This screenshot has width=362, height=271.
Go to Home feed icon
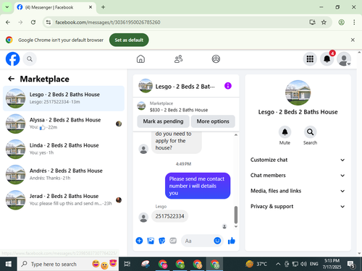coord(140,59)
